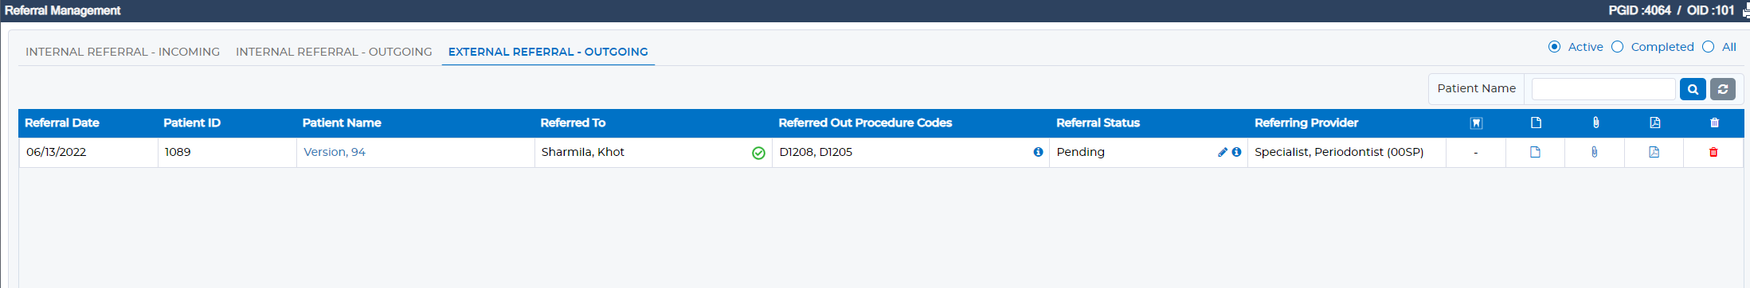This screenshot has height=288, width=1750.
Task: Click the tooth icon column header
Action: 1476,123
